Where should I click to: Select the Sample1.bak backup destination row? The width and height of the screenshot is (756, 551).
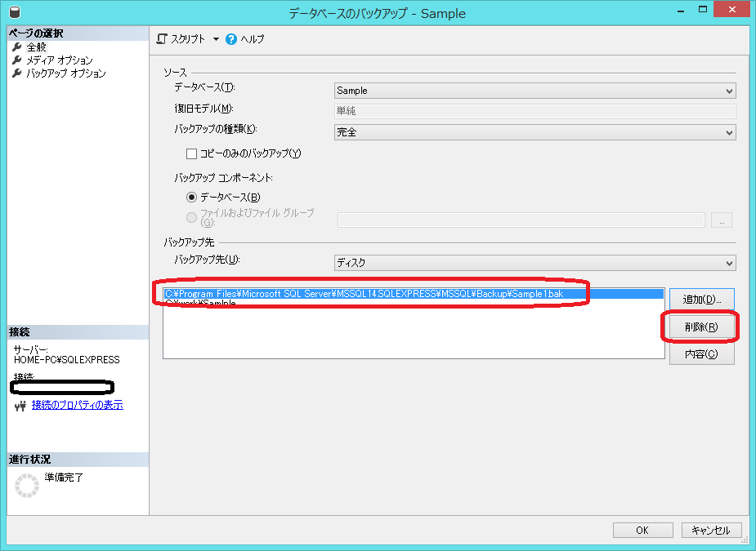click(x=414, y=293)
